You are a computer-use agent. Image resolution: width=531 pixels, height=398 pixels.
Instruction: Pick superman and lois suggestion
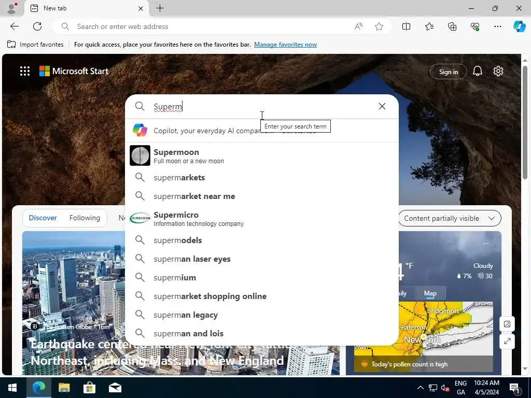coord(262,333)
